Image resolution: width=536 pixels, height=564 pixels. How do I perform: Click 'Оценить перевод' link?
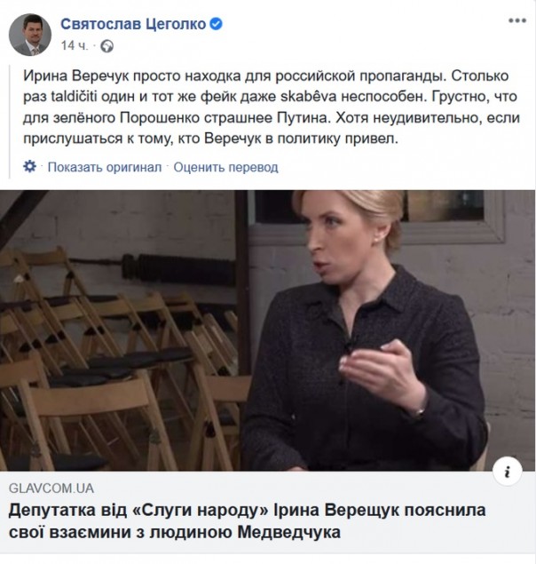(225, 167)
